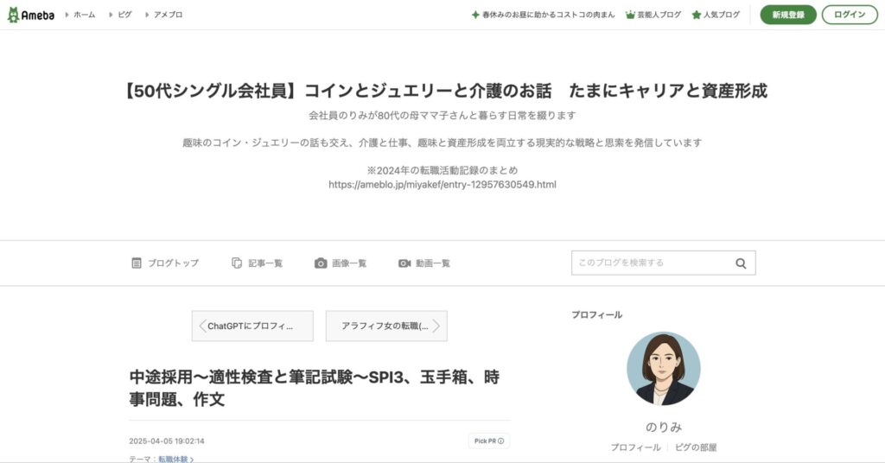This screenshot has height=463, width=885.
Task: Click the ログイン button
Action: (850, 15)
